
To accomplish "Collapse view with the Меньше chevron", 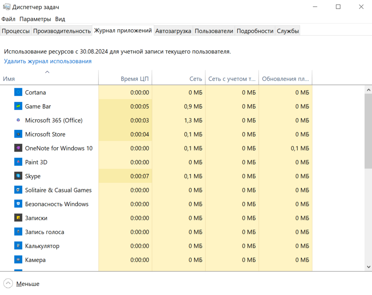I will pyautogui.click(x=8, y=283).
